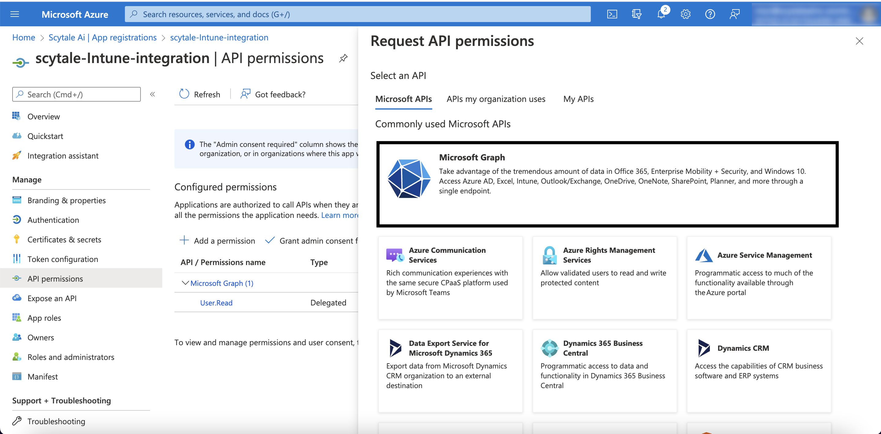Click the info icon in the banner

(189, 144)
